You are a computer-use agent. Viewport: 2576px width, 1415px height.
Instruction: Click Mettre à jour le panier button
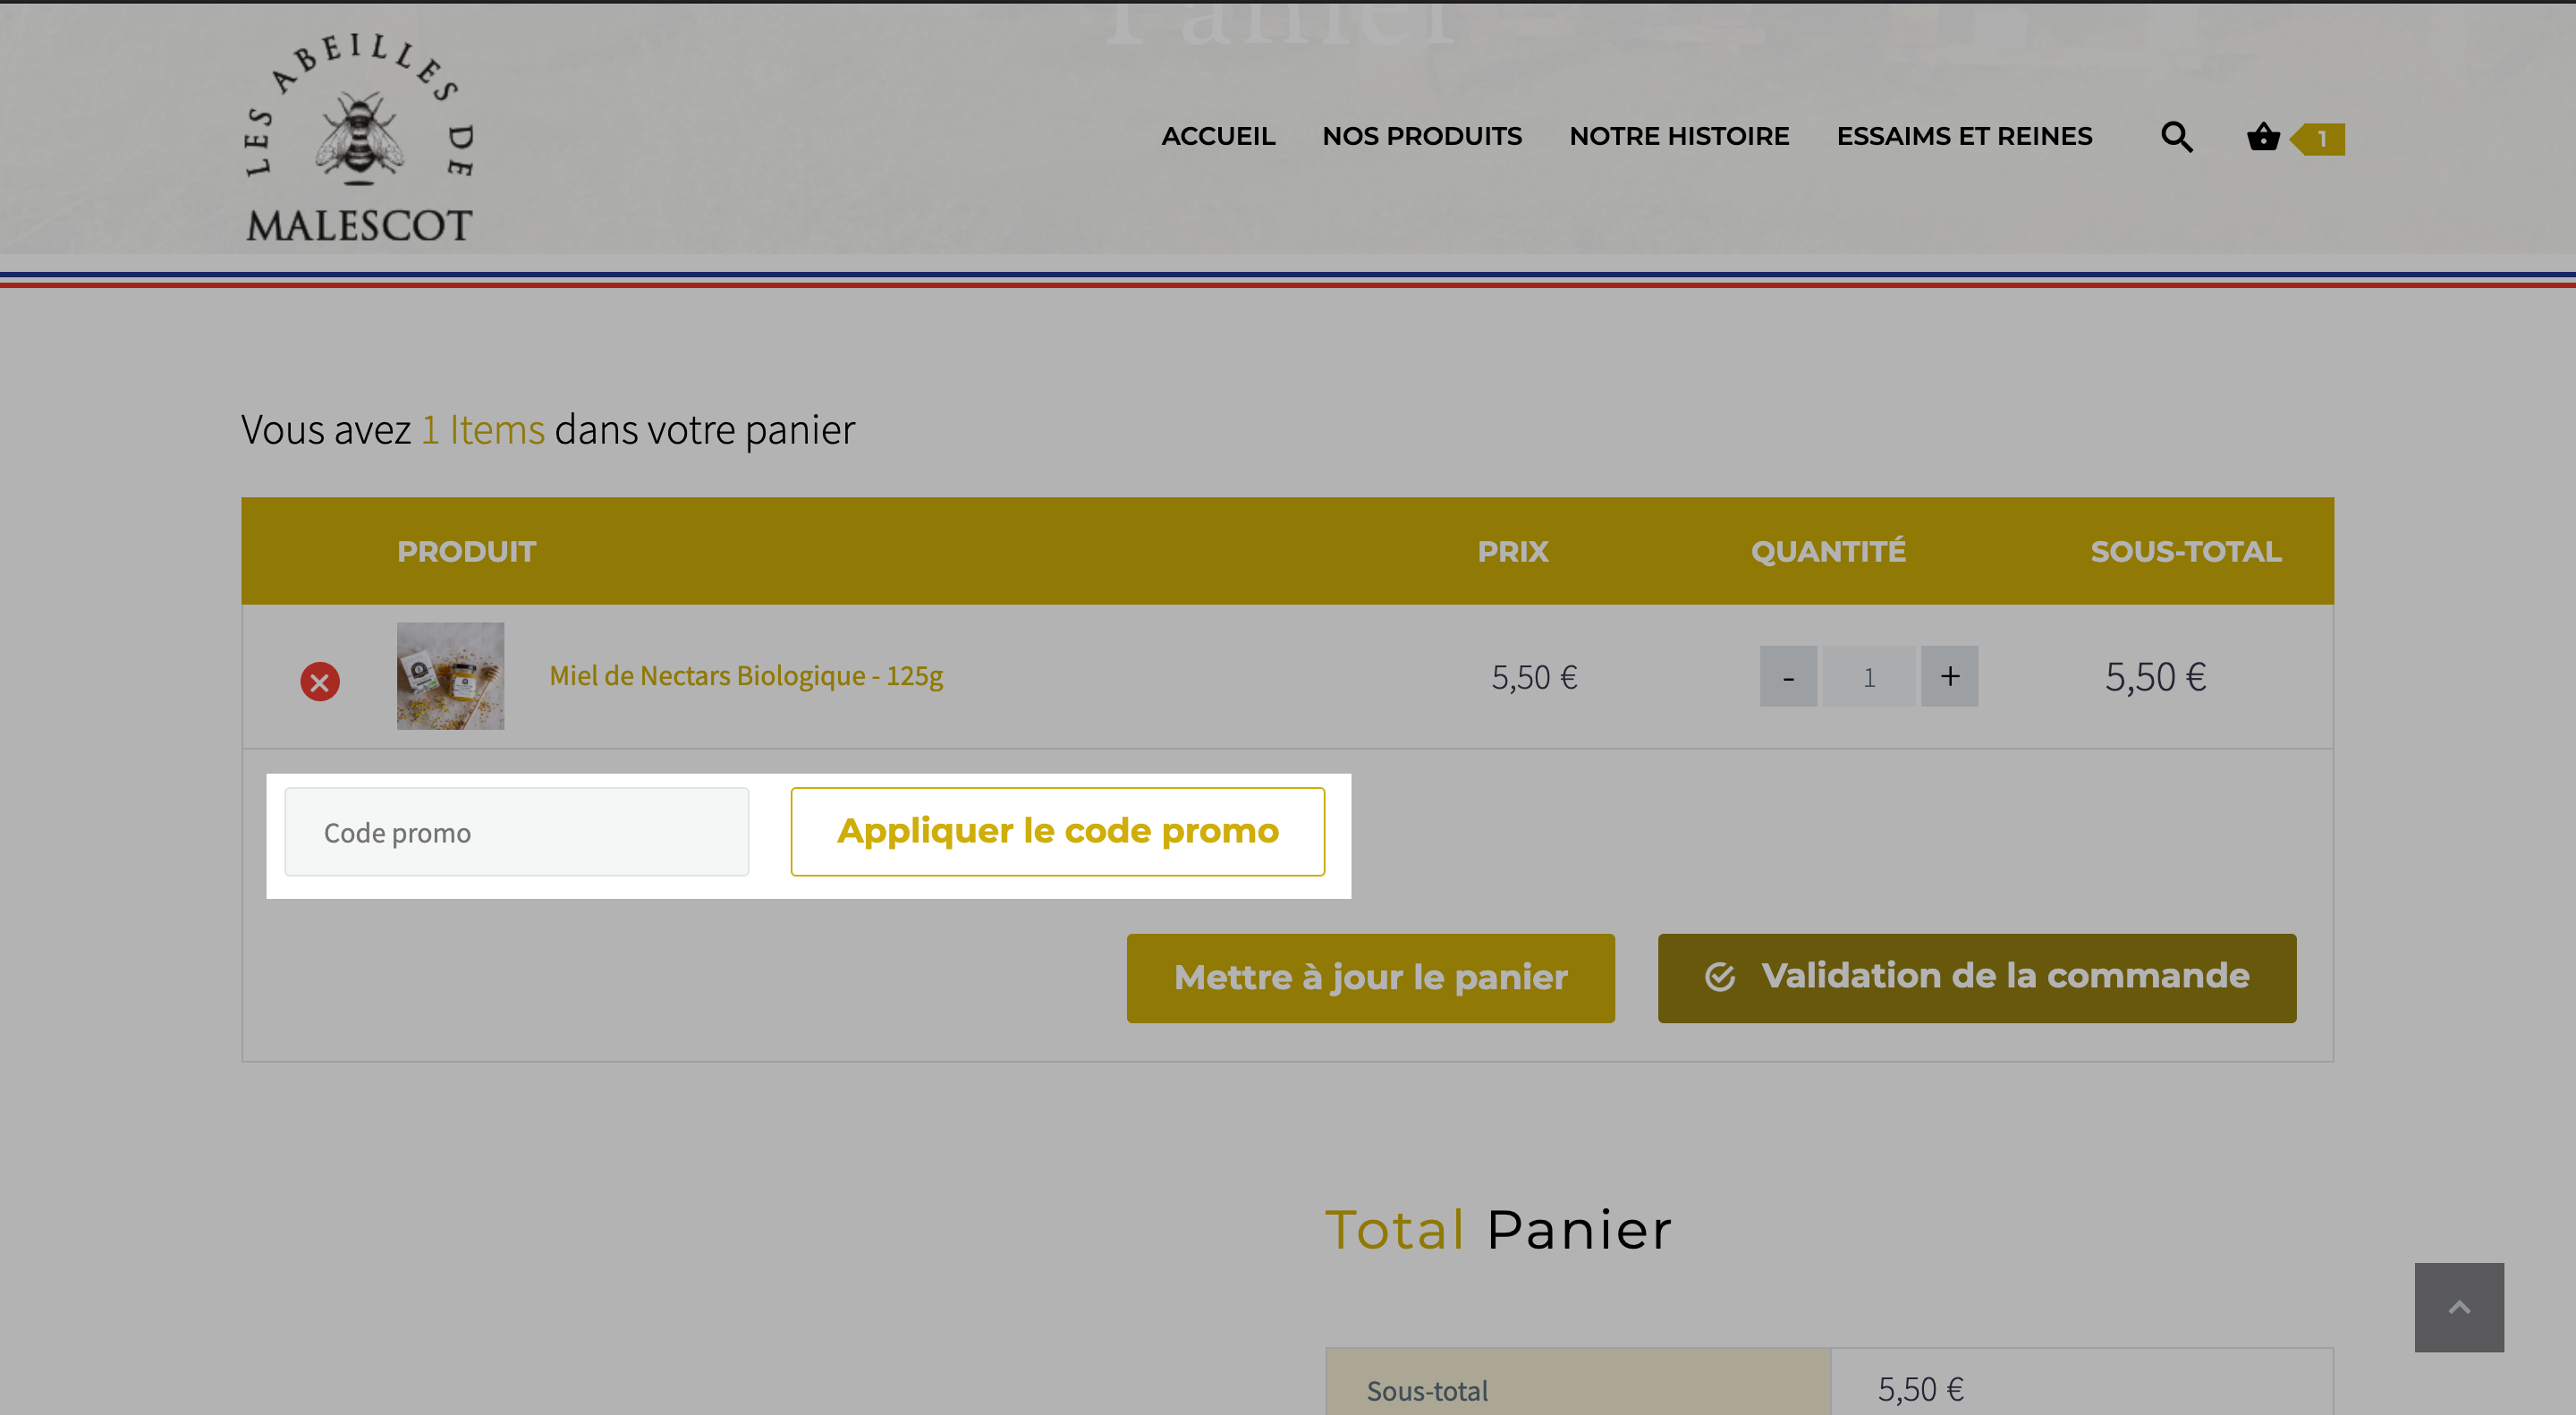coord(1370,978)
